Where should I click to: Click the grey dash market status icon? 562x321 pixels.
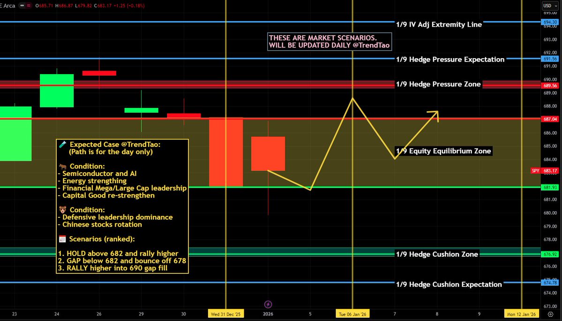(22, 6)
